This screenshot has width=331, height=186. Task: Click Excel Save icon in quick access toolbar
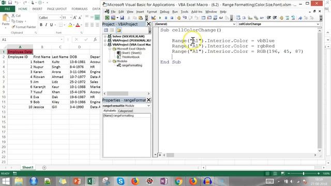click(10, 3)
